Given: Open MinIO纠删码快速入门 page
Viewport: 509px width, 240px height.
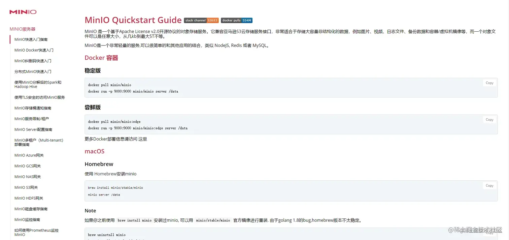Looking at the screenshot, I should [33, 61].
